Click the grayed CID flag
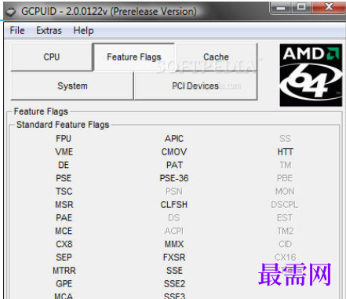Screen dimensions: 346x299 click(285, 244)
